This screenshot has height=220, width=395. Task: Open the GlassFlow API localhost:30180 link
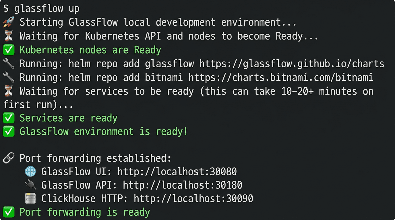pyautogui.click(x=182, y=185)
